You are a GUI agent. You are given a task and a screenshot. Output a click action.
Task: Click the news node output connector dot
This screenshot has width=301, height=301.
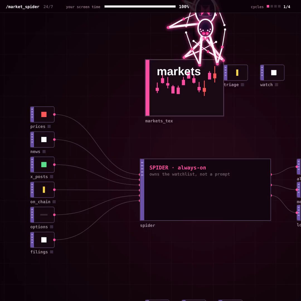coord(54,140)
